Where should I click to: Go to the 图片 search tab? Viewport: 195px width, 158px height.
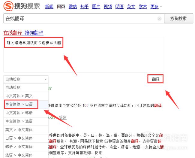click(96, 7)
